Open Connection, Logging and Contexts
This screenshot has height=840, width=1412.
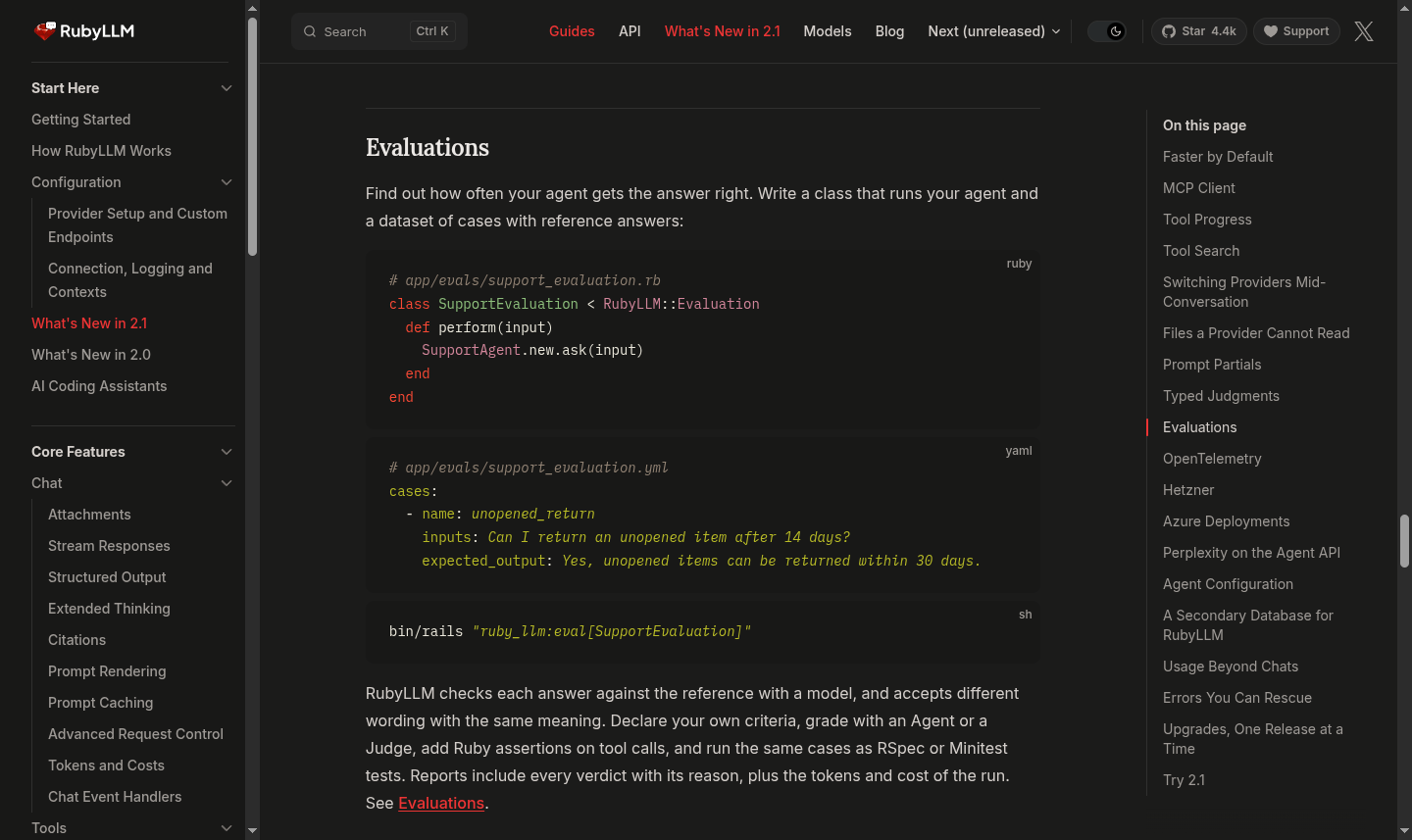coord(130,280)
